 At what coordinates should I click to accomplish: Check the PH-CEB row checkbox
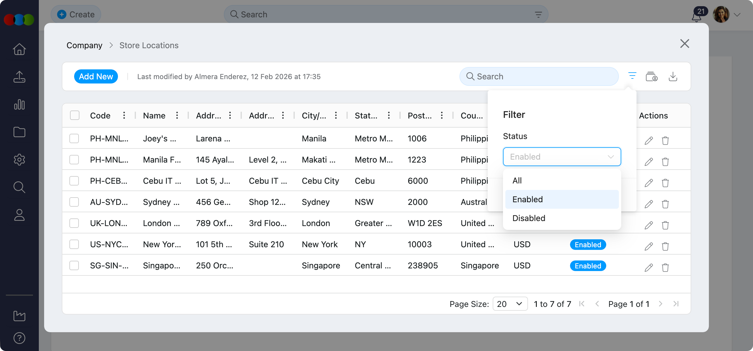[x=74, y=181]
